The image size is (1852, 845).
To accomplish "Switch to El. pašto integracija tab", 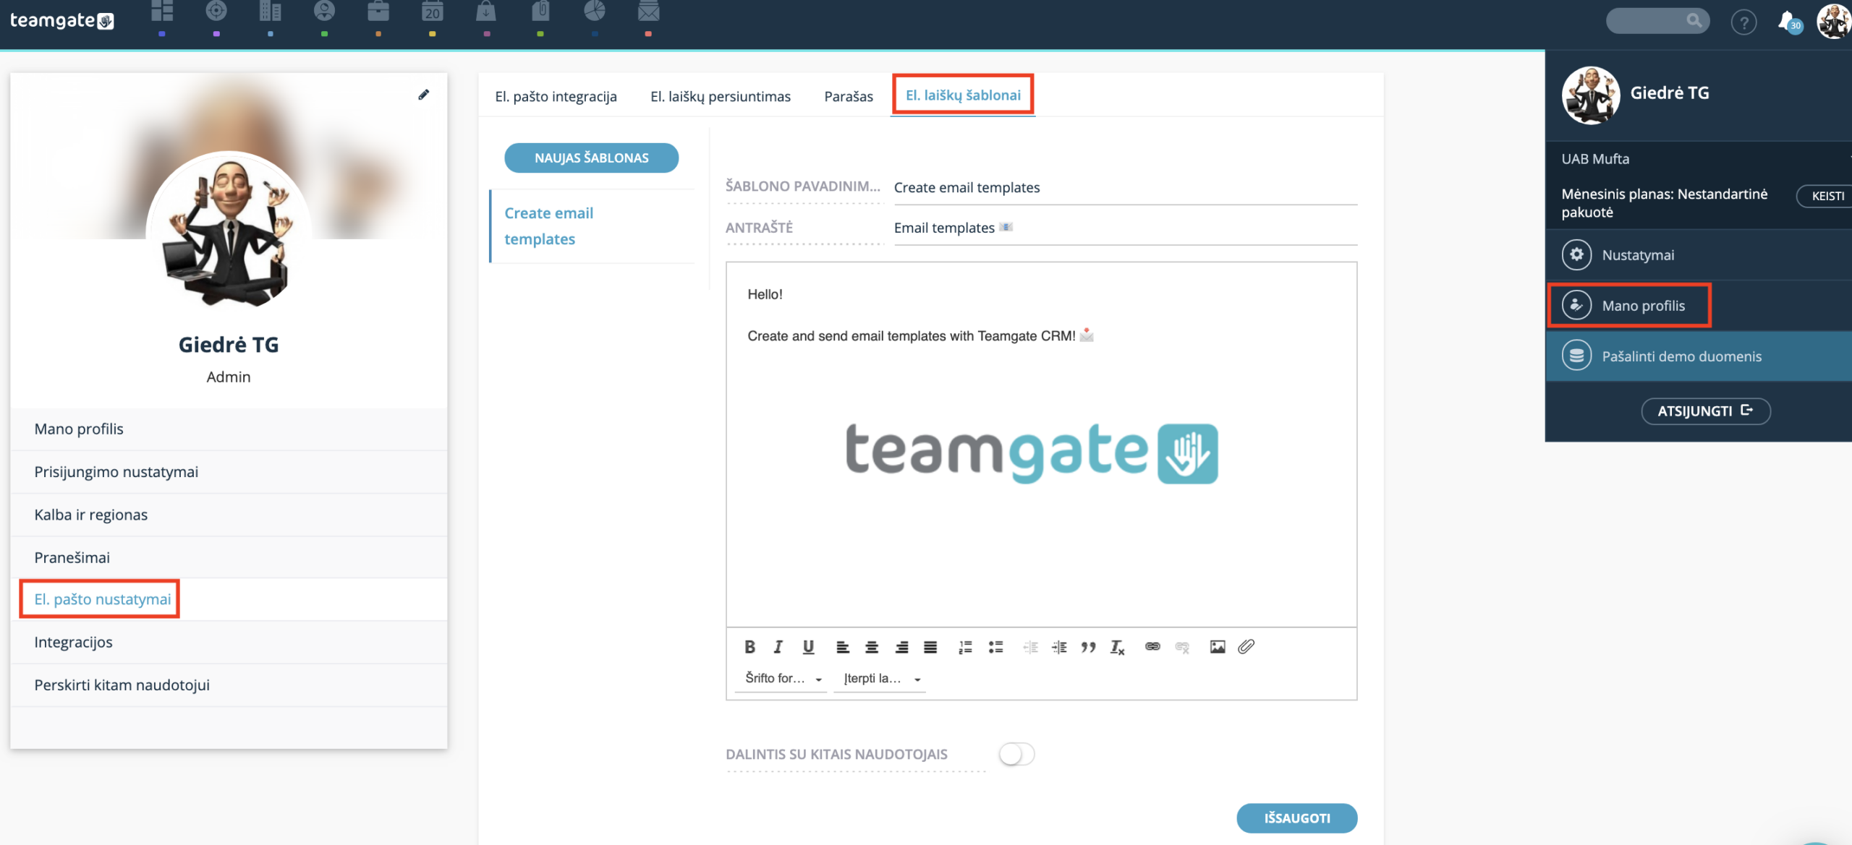I will click(556, 96).
